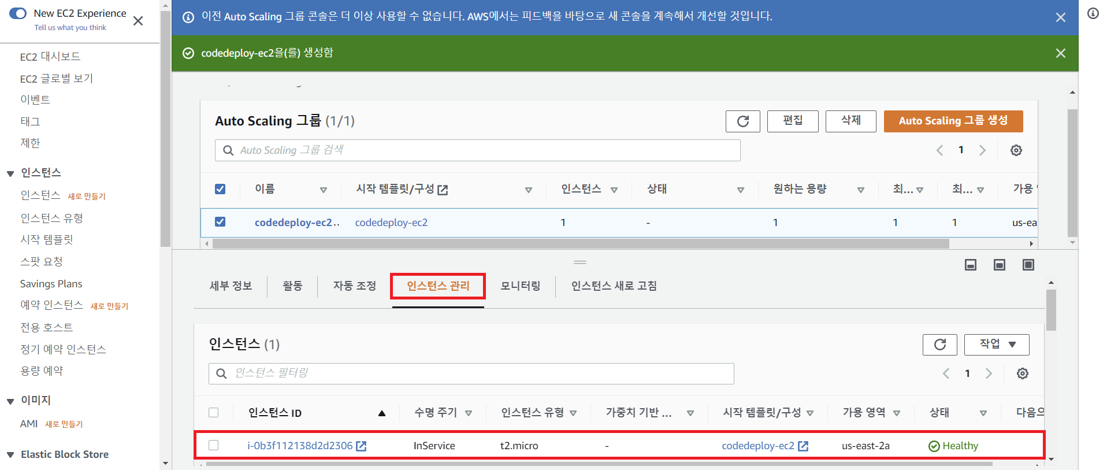Image resolution: width=1107 pixels, height=470 pixels.
Task: Click the horizontal scrollbar of the groups table
Action: pyautogui.click(x=581, y=244)
